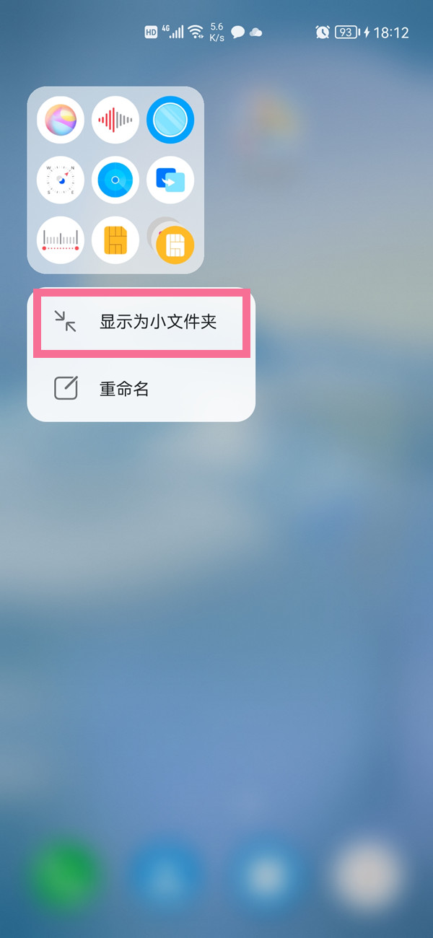Open the ruler Measure app

61,240
